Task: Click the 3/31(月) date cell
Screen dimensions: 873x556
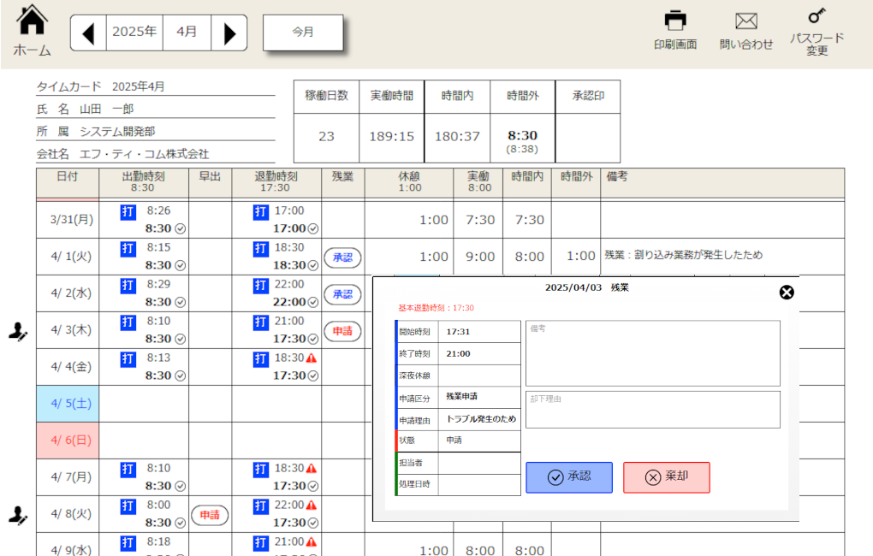Action: [68, 220]
